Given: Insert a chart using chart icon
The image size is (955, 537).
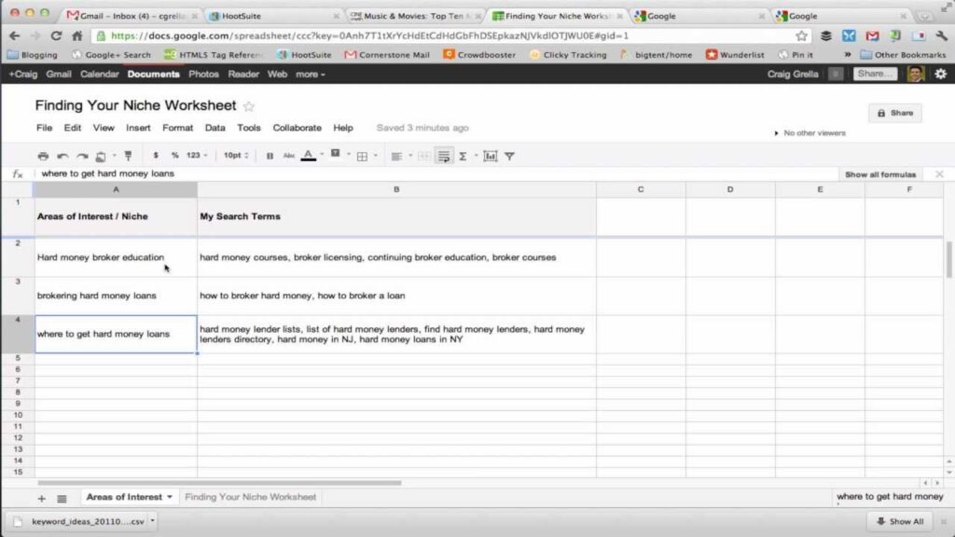Looking at the screenshot, I should pyautogui.click(x=491, y=157).
